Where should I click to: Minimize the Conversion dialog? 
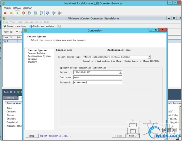click(x=151, y=30)
